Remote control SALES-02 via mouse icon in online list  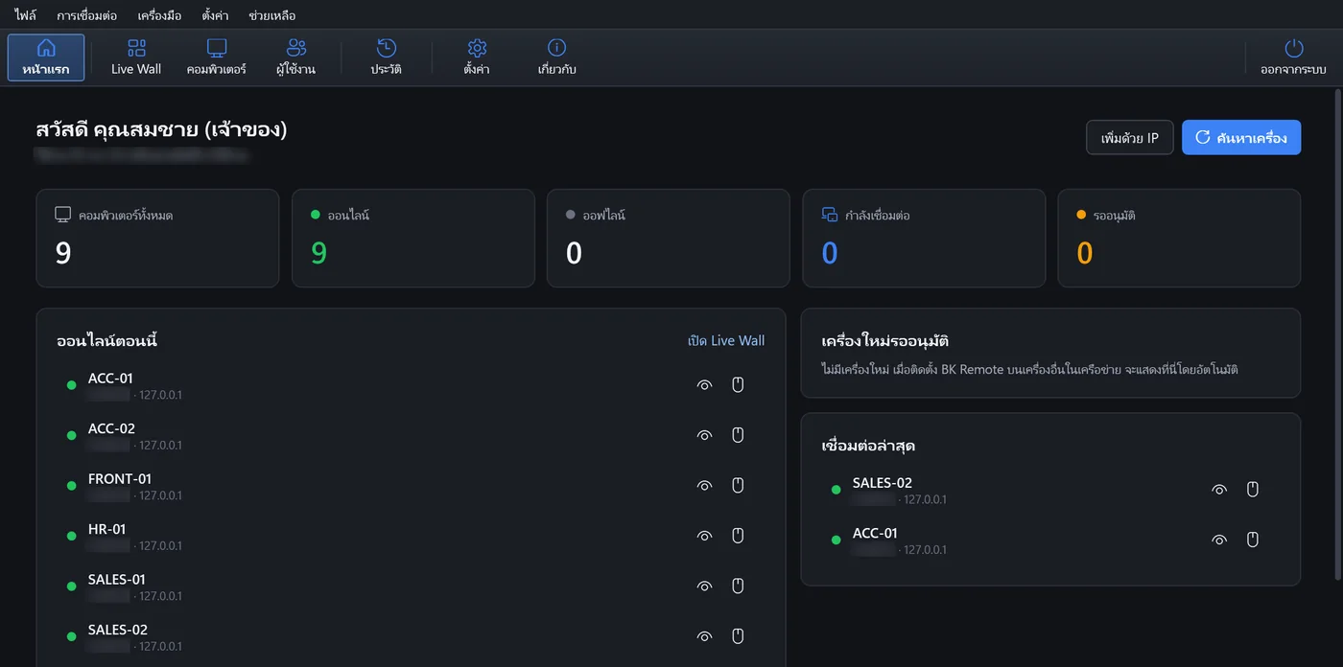[x=738, y=636]
